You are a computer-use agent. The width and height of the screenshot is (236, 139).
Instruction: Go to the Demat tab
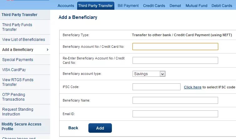tap(175, 6)
